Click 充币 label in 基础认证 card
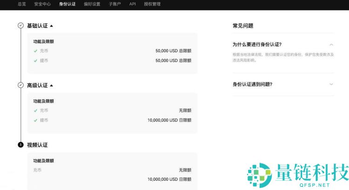 44,51
